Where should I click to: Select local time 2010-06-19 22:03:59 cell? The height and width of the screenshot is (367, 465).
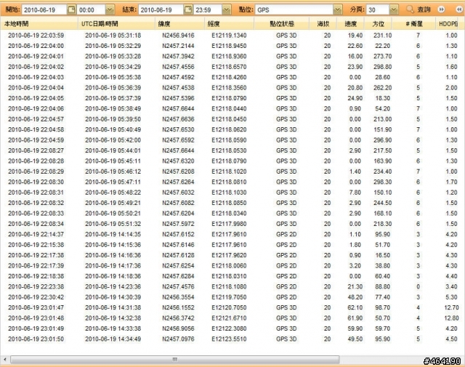click(x=36, y=36)
